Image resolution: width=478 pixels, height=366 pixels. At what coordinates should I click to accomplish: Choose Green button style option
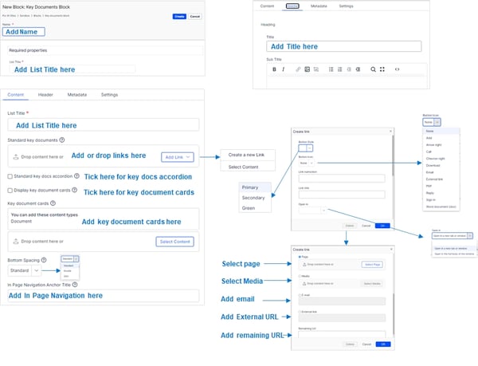click(255, 208)
